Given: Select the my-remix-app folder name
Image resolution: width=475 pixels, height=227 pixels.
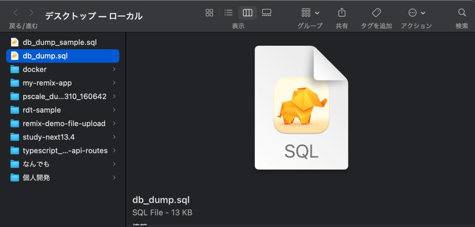Looking at the screenshot, I should [47, 83].
